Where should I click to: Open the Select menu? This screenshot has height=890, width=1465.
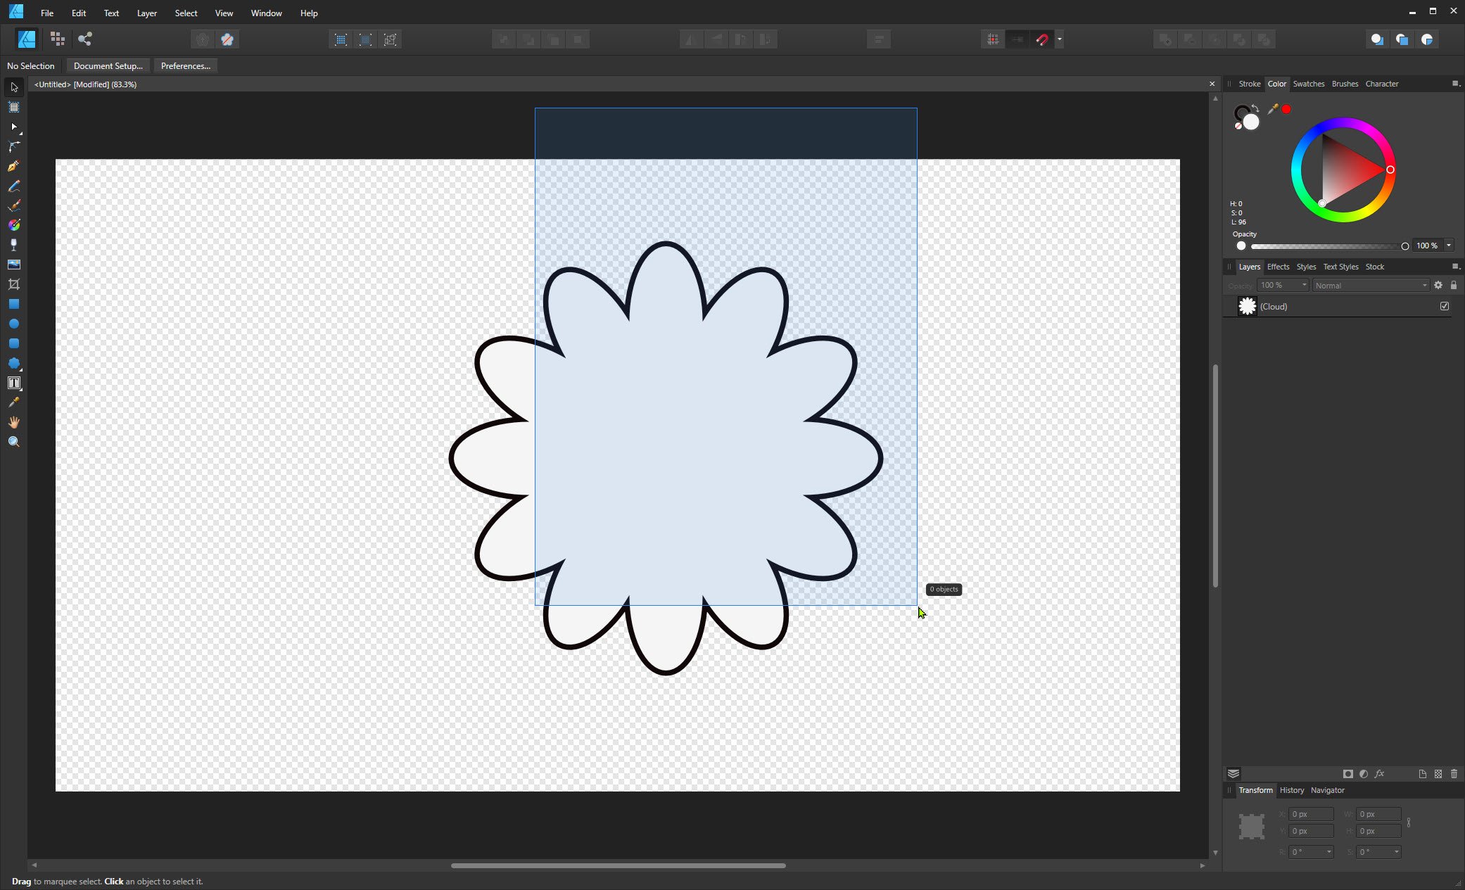186,13
